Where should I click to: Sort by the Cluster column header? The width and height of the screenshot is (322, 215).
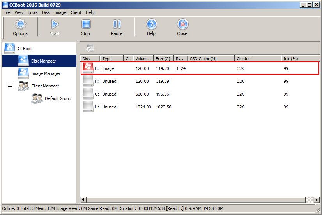(258, 59)
